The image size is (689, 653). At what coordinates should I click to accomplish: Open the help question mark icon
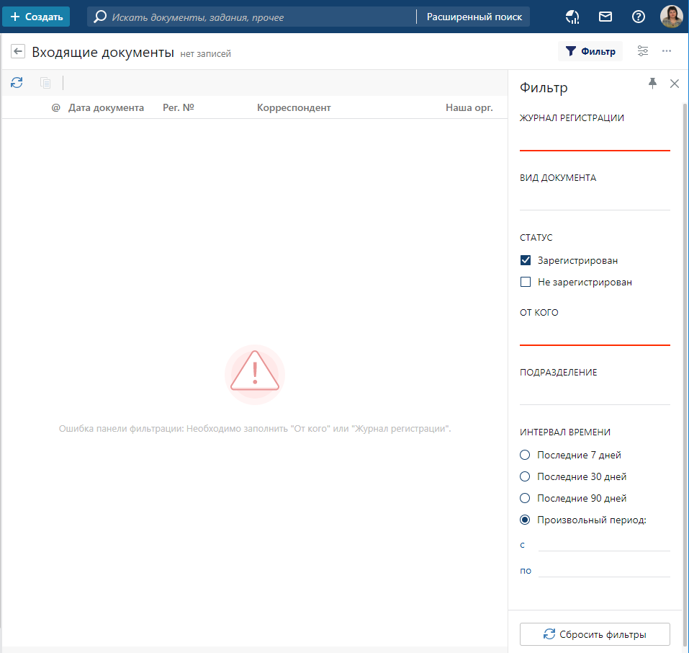[638, 17]
